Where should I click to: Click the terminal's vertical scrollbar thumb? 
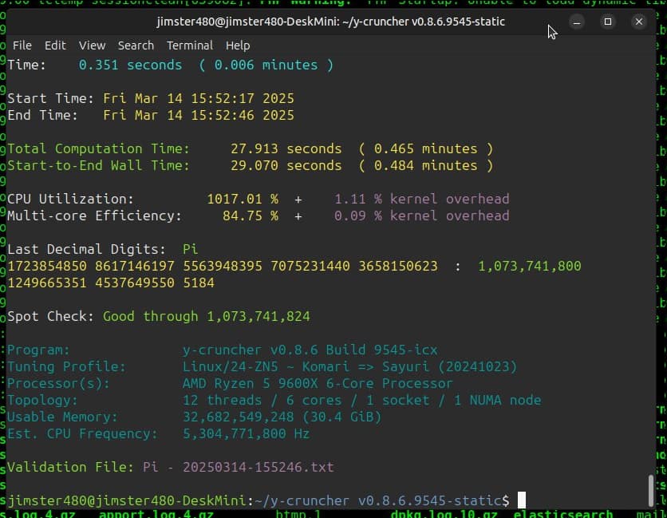651,490
